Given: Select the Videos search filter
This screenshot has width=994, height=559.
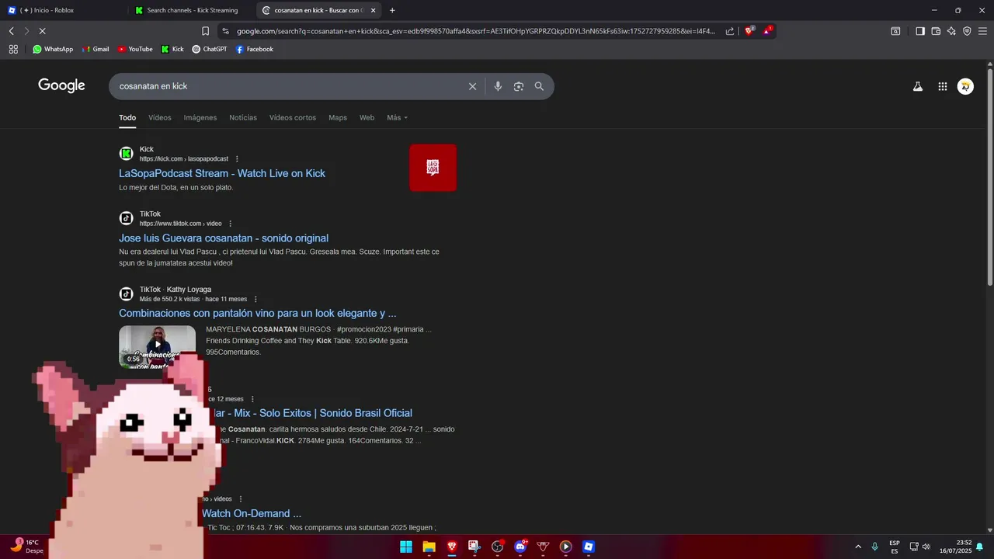Looking at the screenshot, I should coord(160,118).
